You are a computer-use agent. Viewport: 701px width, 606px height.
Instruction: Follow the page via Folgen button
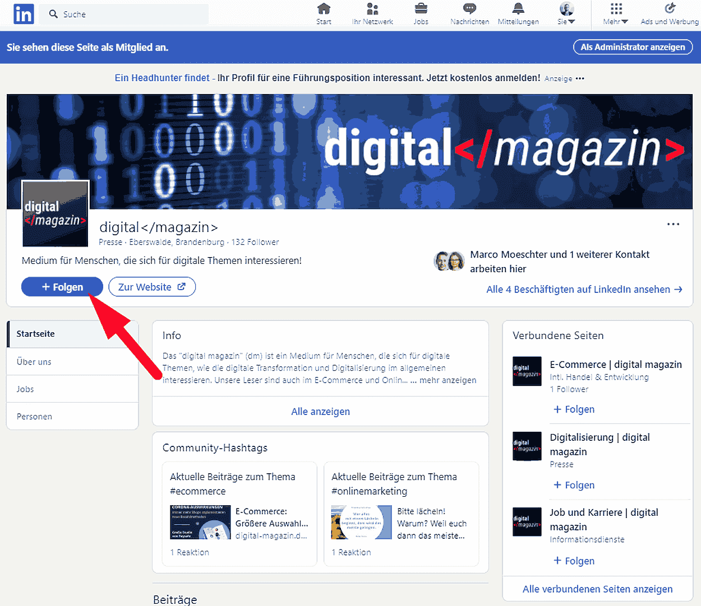62,286
